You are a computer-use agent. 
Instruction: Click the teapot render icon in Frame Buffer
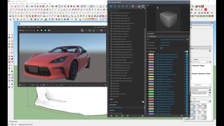pyautogui.click(x=101, y=30)
